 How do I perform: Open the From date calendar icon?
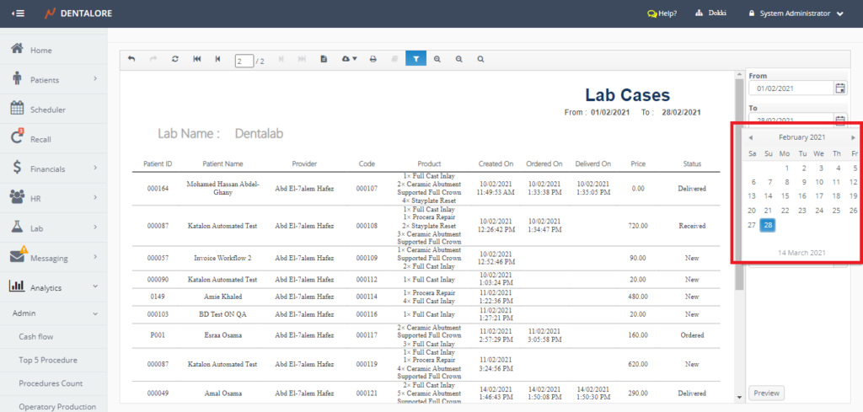click(839, 88)
